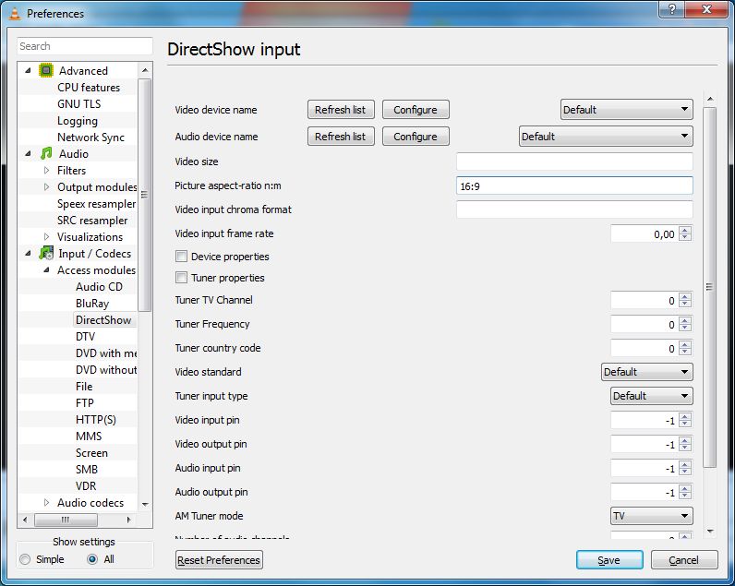The height and width of the screenshot is (586, 735).
Task: Collapse the Input / Codecs node
Action: [x=28, y=254]
